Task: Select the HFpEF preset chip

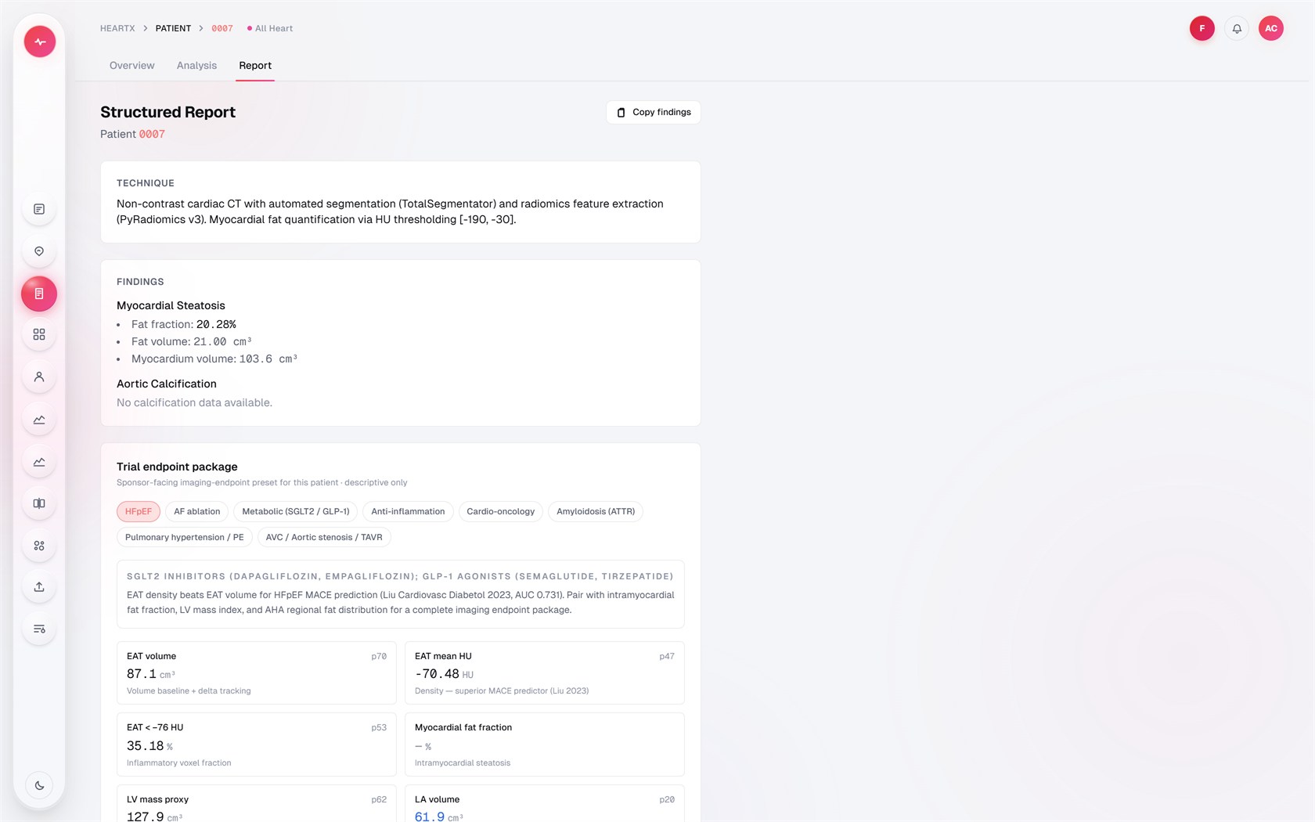Action: click(139, 511)
